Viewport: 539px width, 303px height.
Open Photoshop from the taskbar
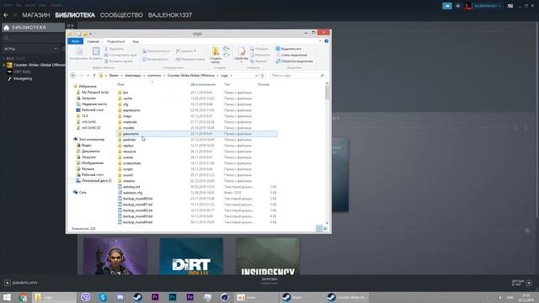click(173, 297)
